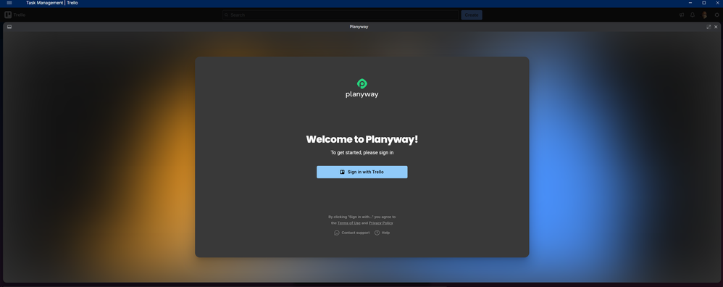Click the Planyway panel dock icon
The width and height of the screenshot is (723, 287).
(x=9, y=27)
